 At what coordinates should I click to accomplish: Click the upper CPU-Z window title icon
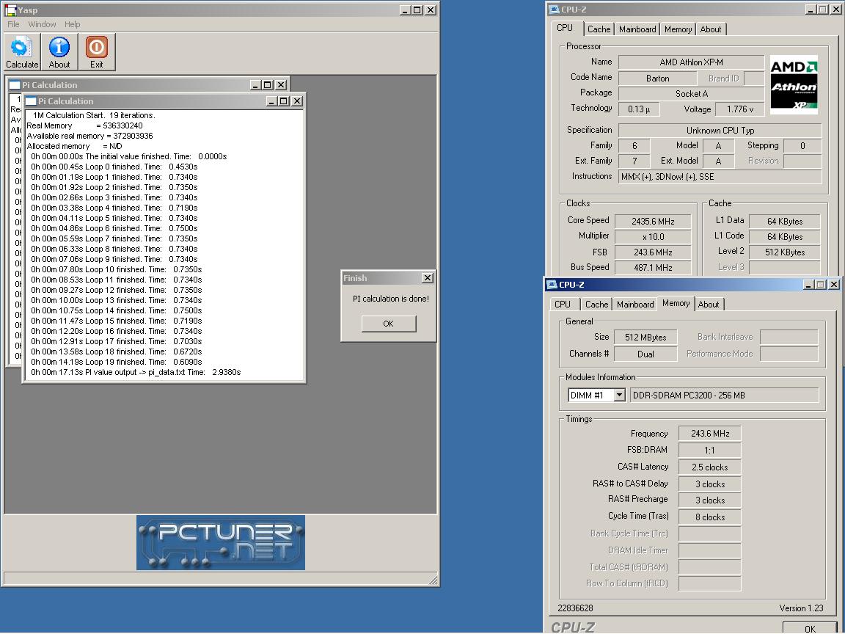(554, 9)
